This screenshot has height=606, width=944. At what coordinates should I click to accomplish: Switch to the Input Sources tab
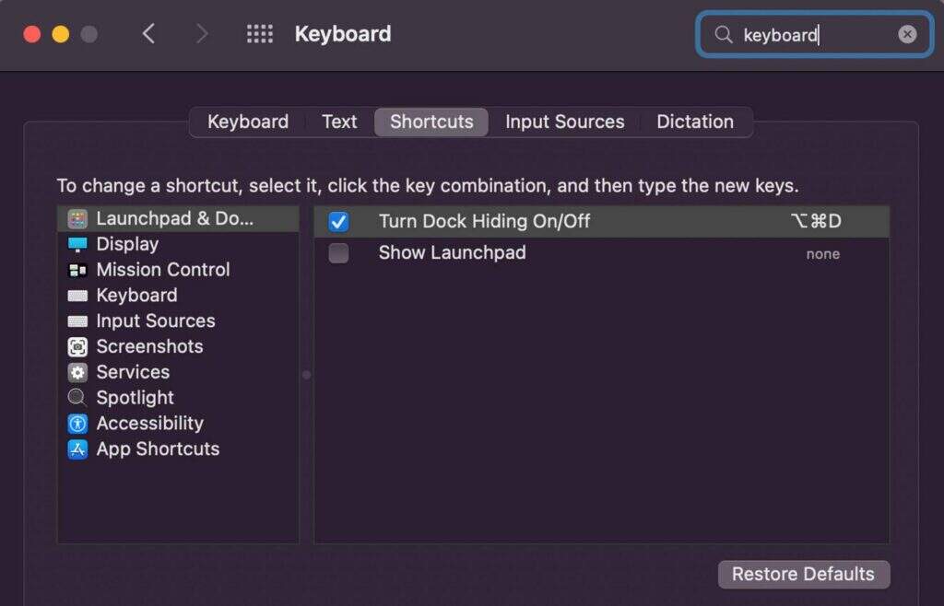coord(564,122)
